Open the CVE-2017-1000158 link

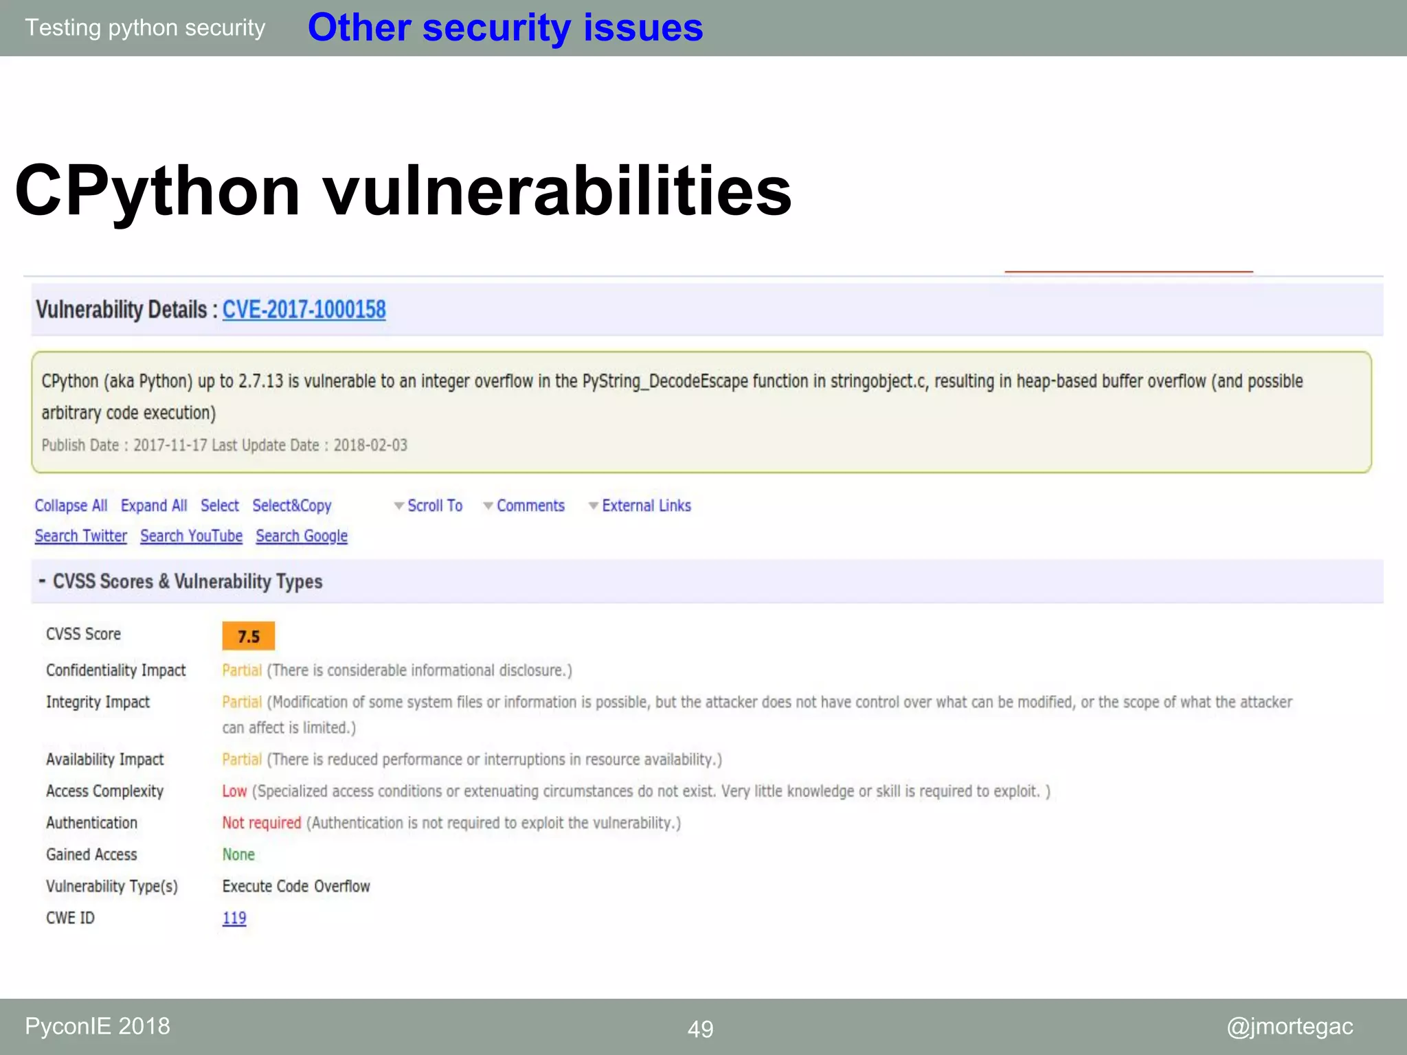304,310
